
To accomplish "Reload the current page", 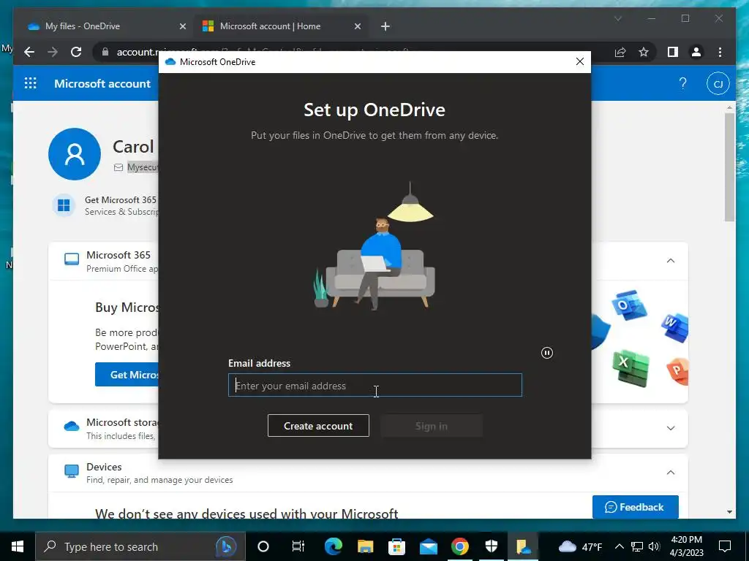I will tap(76, 52).
